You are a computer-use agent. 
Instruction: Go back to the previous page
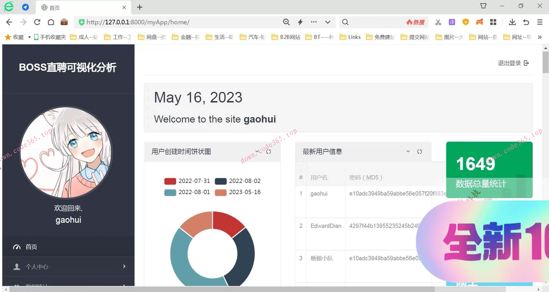9,22
